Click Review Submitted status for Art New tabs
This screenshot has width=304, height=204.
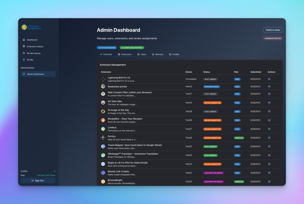click(212, 103)
